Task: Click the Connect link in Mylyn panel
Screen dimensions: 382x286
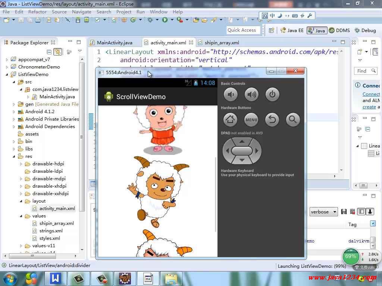Action: [x=371, y=94]
